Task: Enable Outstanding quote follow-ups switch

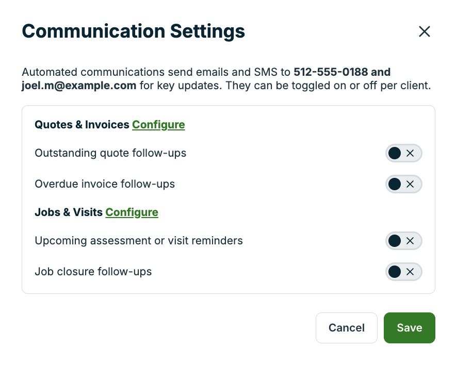Action: pyautogui.click(x=403, y=153)
